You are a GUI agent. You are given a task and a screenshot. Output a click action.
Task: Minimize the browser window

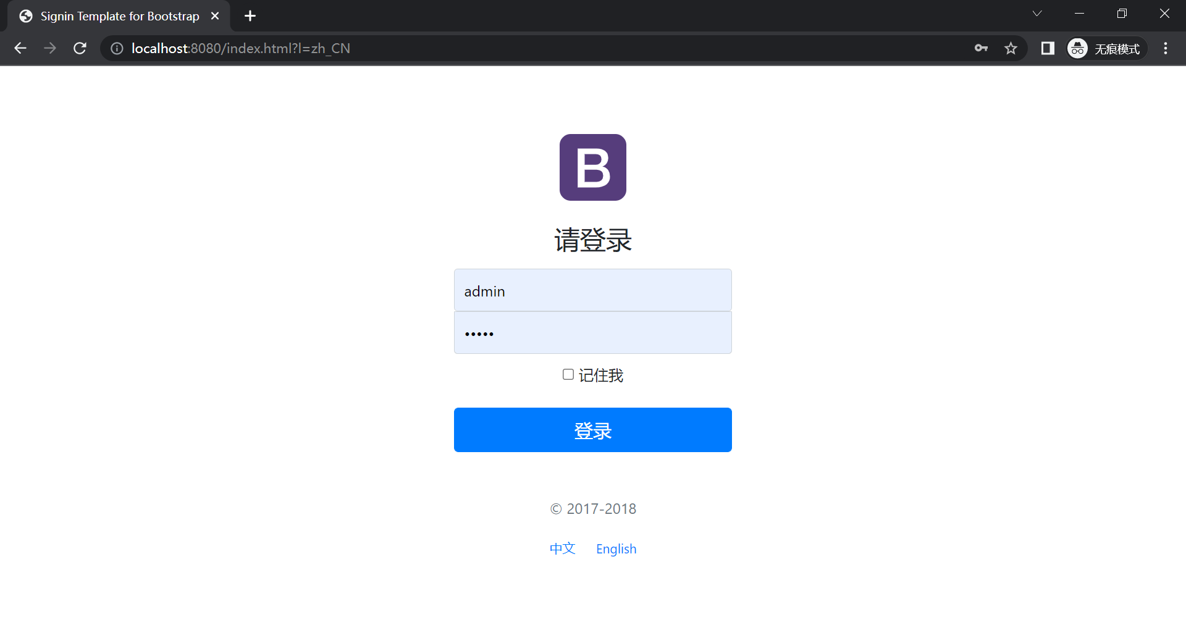pos(1080,14)
